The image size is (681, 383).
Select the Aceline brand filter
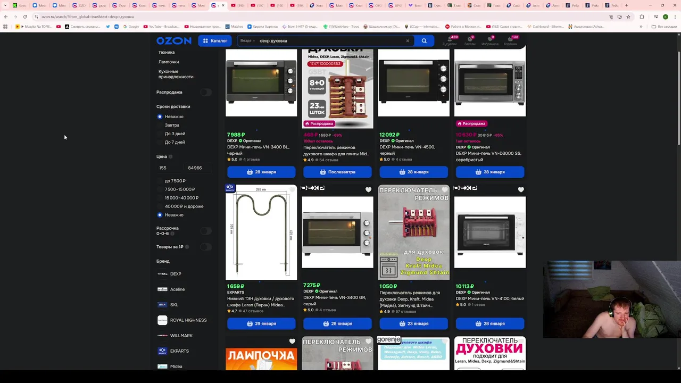coord(171,289)
